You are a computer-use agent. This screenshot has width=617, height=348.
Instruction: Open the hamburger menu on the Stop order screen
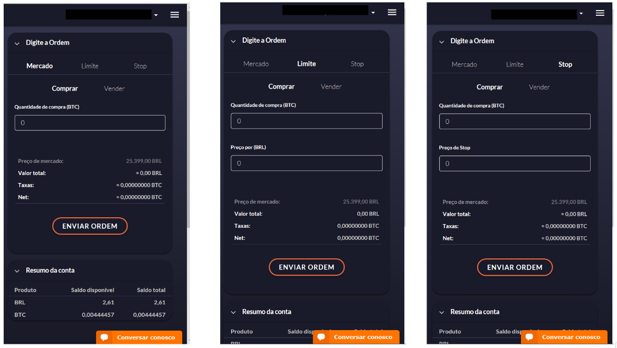pyautogui.click(x=600, y=13)
